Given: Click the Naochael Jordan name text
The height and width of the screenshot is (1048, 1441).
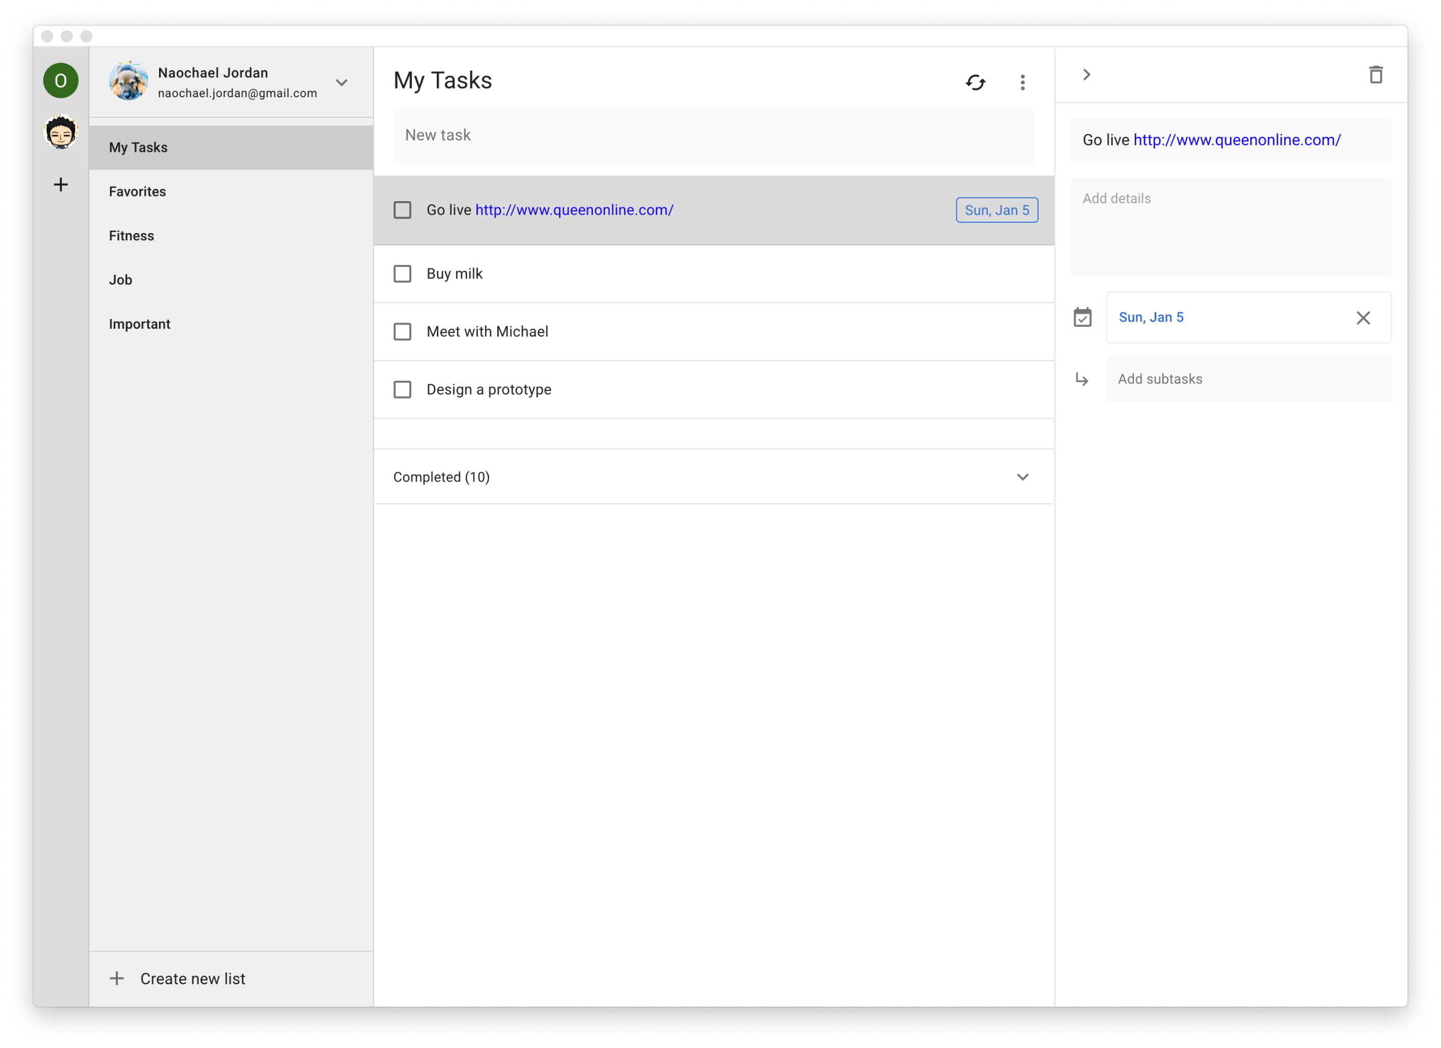Looking at the screenshot, I should tap(213, 73).
